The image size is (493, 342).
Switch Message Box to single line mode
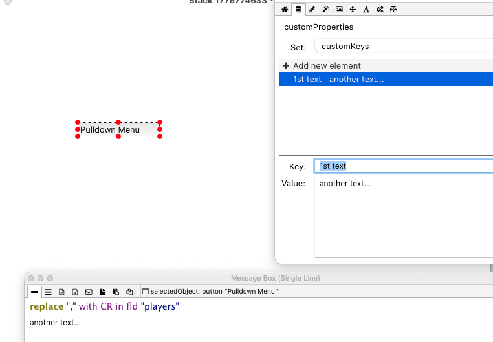pos(34,292)
